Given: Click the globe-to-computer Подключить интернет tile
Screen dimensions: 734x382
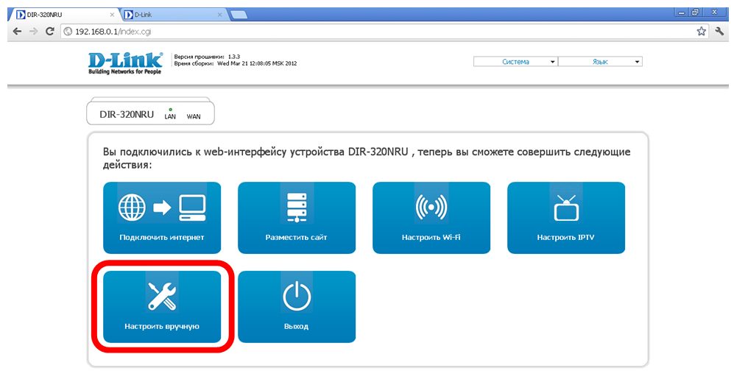Looking at the screenshot, I should [161, 218].
